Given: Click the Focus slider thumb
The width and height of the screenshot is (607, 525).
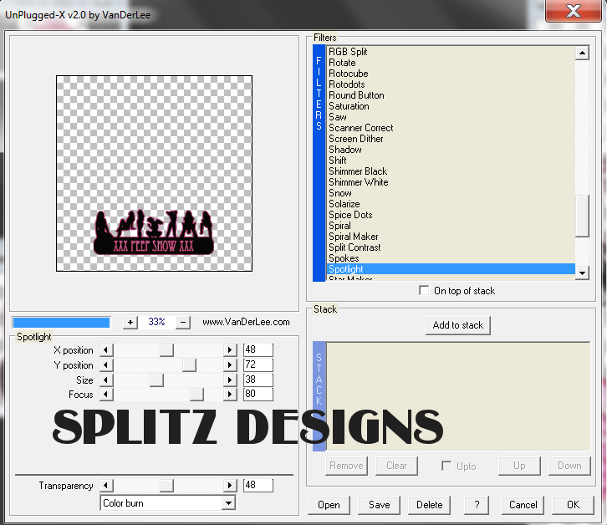Looking at the screenshot, I should pos(196,395).
